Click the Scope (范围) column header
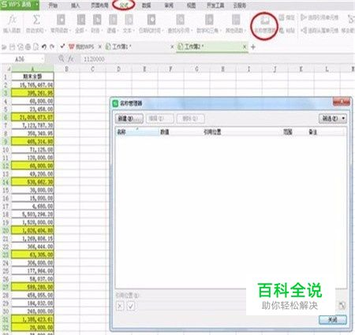This screenshot has height=335, width=355. tap(294, 132)
